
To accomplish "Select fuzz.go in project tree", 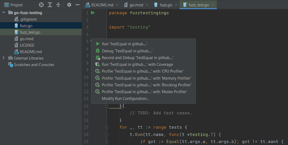I will pyautogui.click(x=26, y=26).
